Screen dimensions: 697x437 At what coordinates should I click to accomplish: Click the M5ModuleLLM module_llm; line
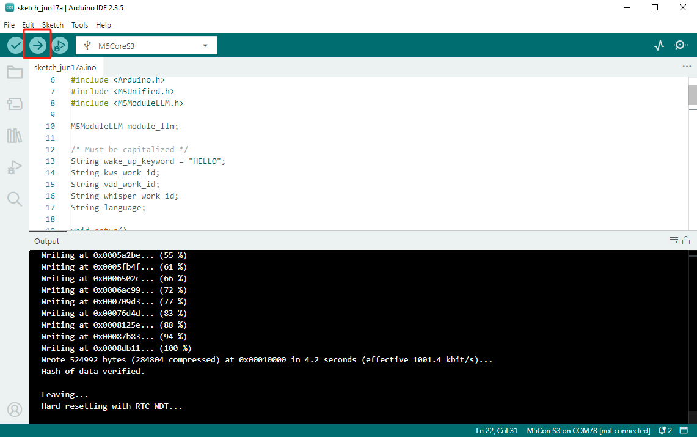click(x=125, y=127)
